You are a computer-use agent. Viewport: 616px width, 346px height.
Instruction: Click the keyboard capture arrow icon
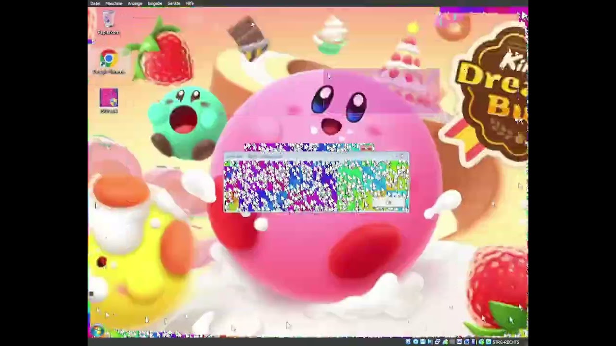(x=488, y=342)
